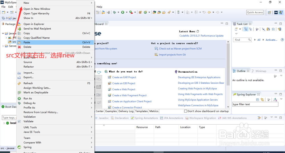This screenshot has width=285, height=153.
Task: Click the alphabetical sort icon in Spring Explorer
Action: [x=275, y=100]
